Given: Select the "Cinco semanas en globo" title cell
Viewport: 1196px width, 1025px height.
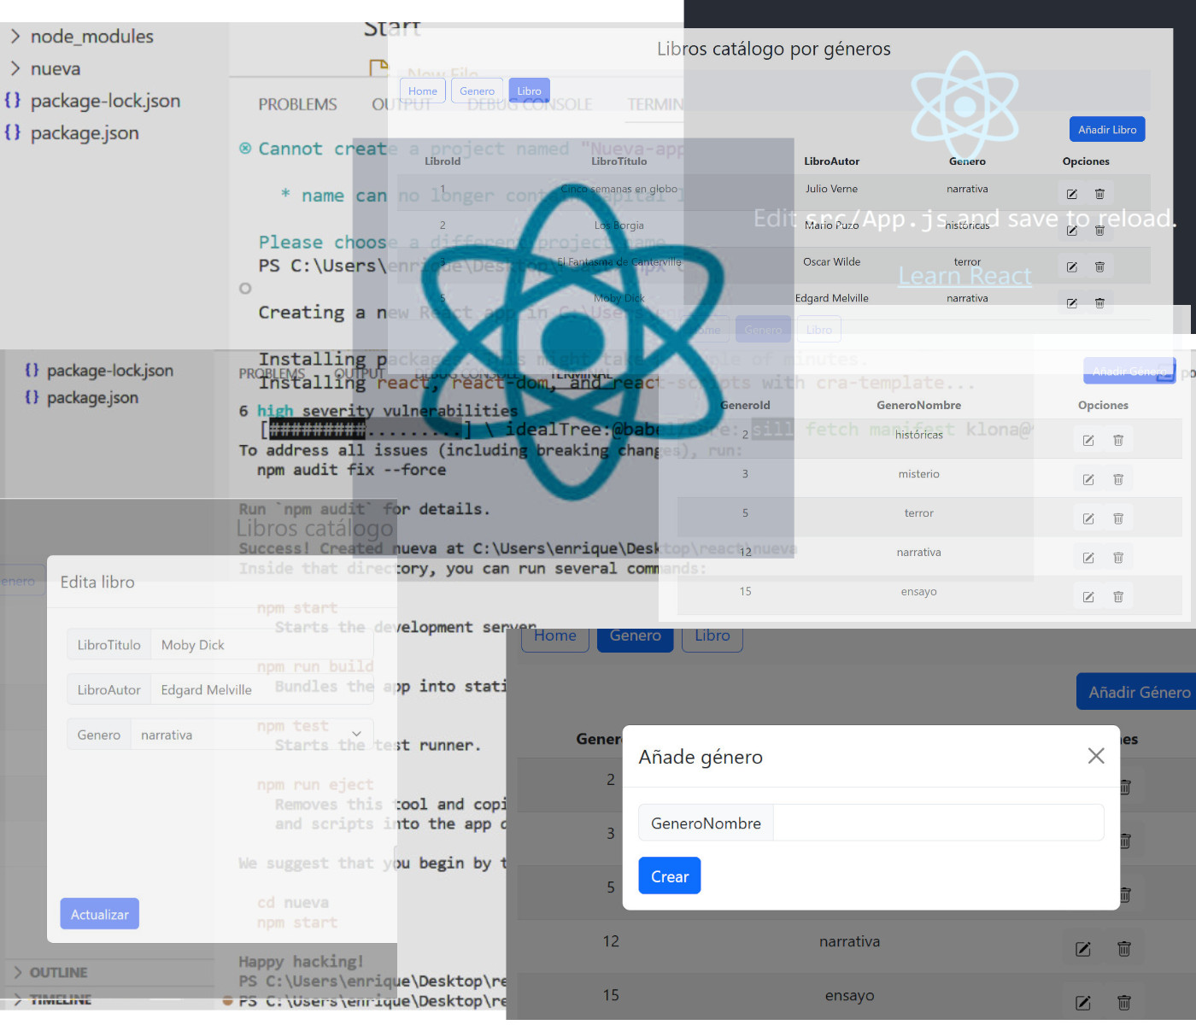Looking at the screenshot, I should pos(619,189).
